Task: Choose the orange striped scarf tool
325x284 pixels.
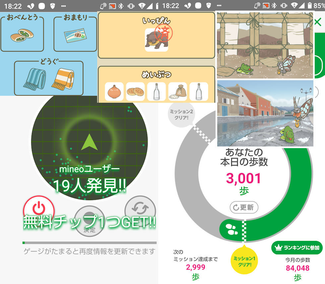Action: coord(63,79)
